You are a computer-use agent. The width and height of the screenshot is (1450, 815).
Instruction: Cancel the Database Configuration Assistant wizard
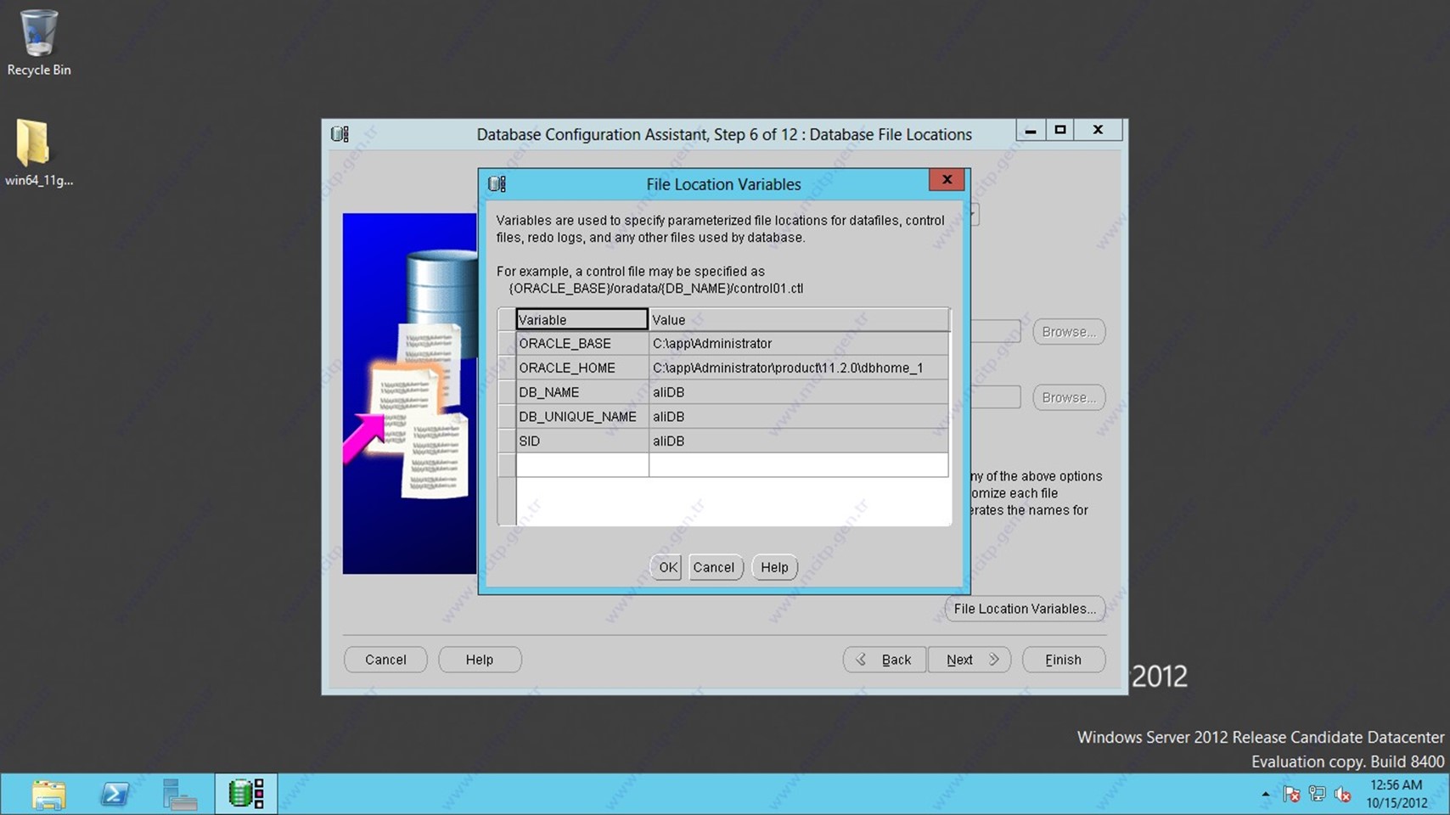(385, 660)
